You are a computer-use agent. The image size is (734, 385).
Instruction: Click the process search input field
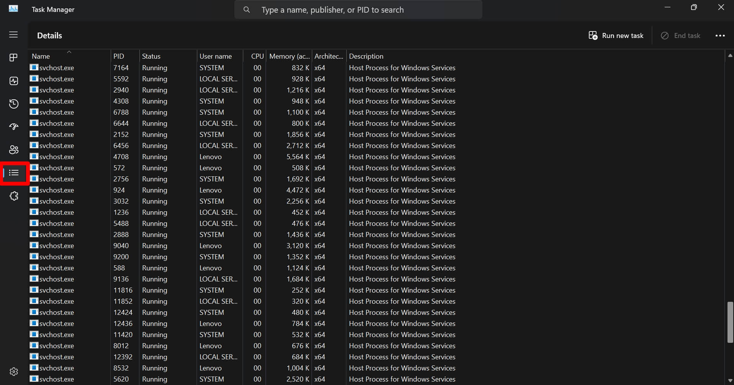click(x=358, y=10)
